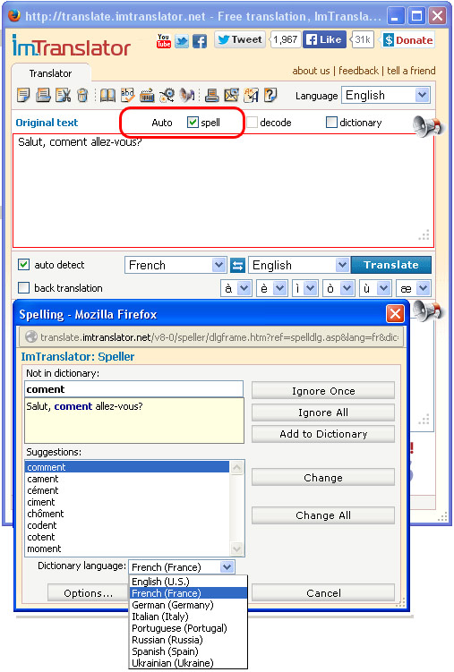This screenshot has height=672, width=454.
Task: Click the swap languages arrows icon
Action: (237, 265)
